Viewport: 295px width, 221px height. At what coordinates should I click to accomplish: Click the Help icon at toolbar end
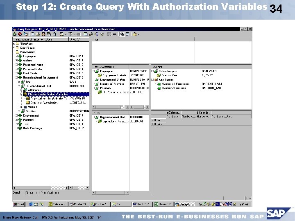[x=134, y=34]
